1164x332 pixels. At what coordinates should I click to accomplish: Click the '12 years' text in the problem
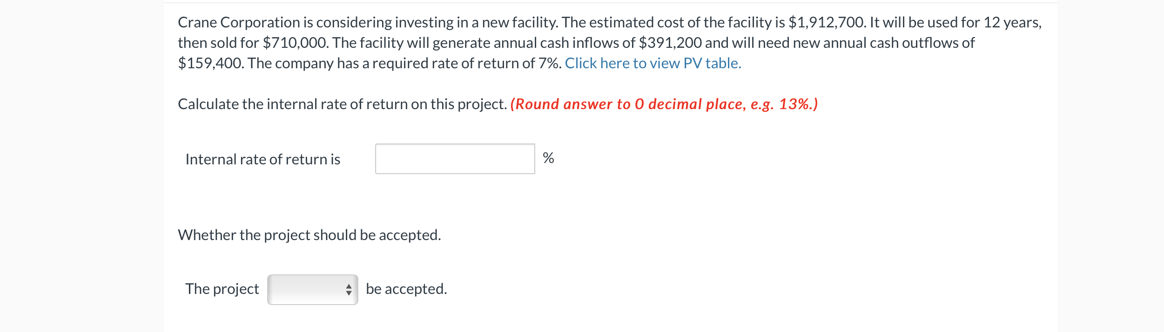tap(1011, 22)
